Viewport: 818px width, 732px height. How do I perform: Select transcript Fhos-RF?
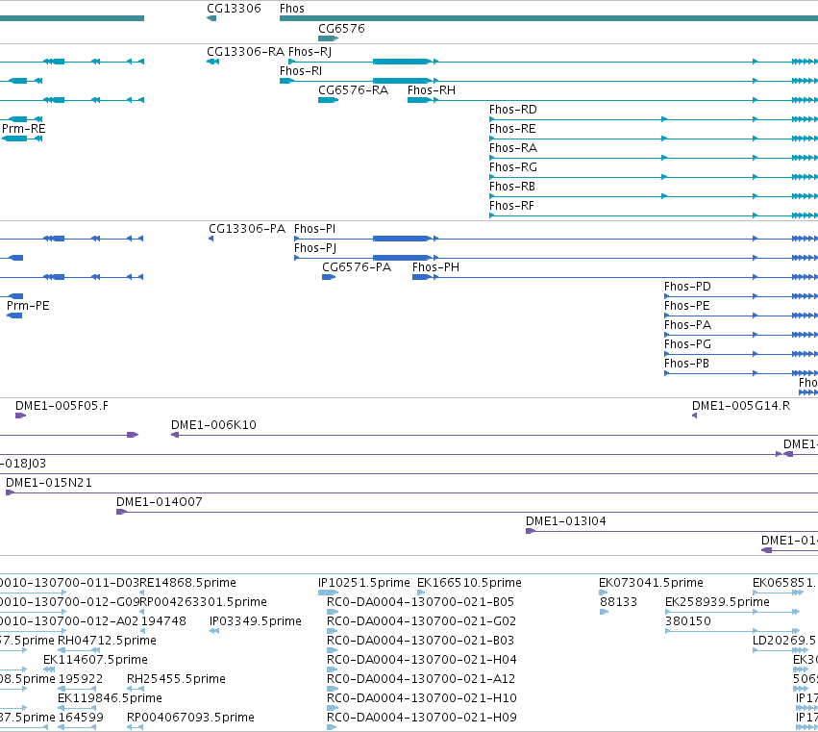point(654,215)
